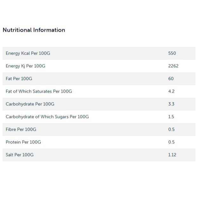Select the Energy Kcal Per 100G label
The width and height of the screenshot is (198, 198).
click(x=28, y=53)
